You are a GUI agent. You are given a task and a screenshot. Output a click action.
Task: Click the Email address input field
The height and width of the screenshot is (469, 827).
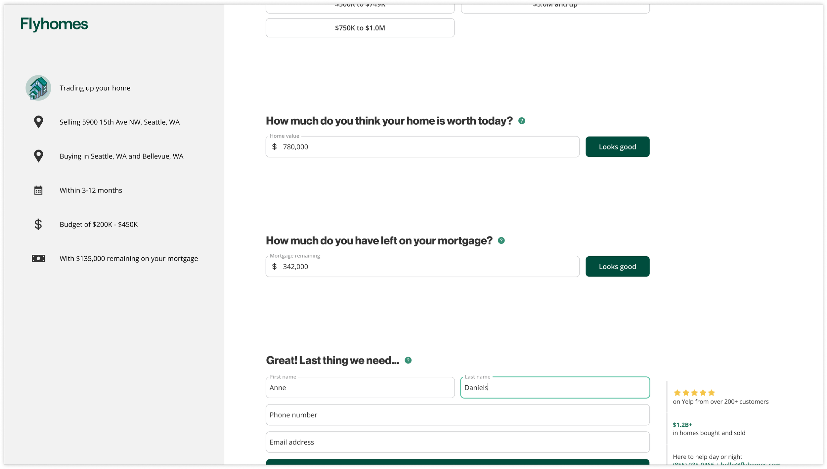[457, 442]
